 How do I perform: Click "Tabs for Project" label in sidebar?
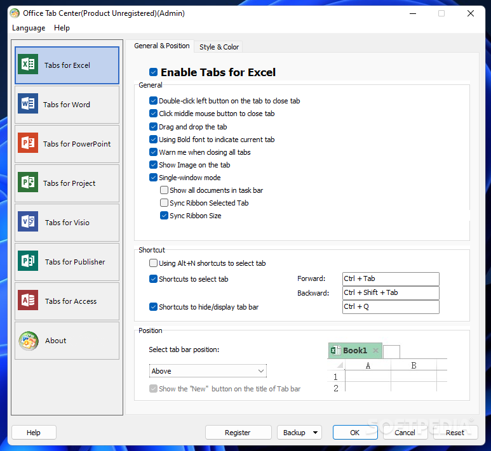tap(69, 183)
